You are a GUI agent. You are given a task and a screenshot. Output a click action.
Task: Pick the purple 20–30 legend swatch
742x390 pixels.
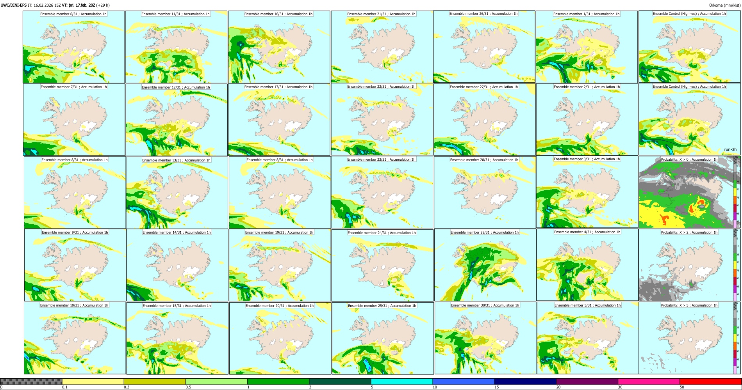[x=587, y=381]
